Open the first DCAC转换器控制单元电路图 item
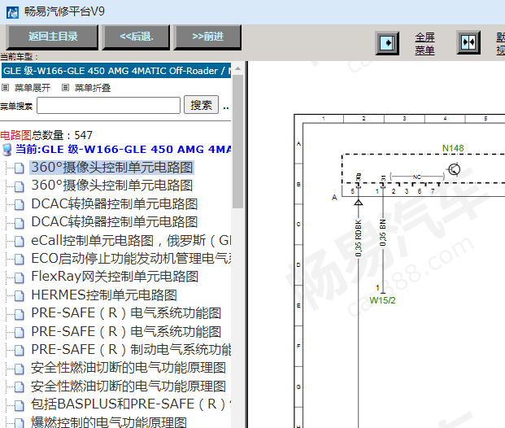Viewport: 505px width, 428px height. [x=115, y=203]
